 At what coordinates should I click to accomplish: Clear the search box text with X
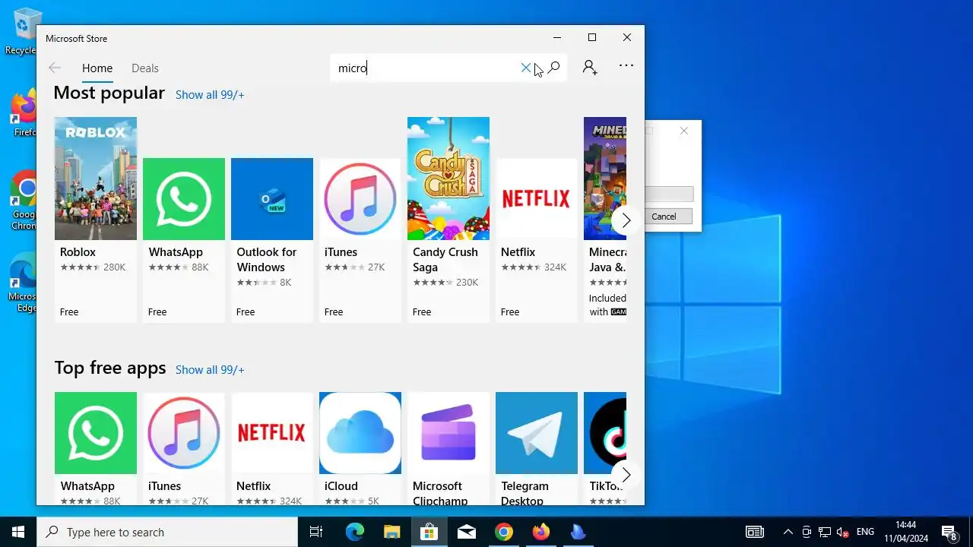(x=525, y=68)
